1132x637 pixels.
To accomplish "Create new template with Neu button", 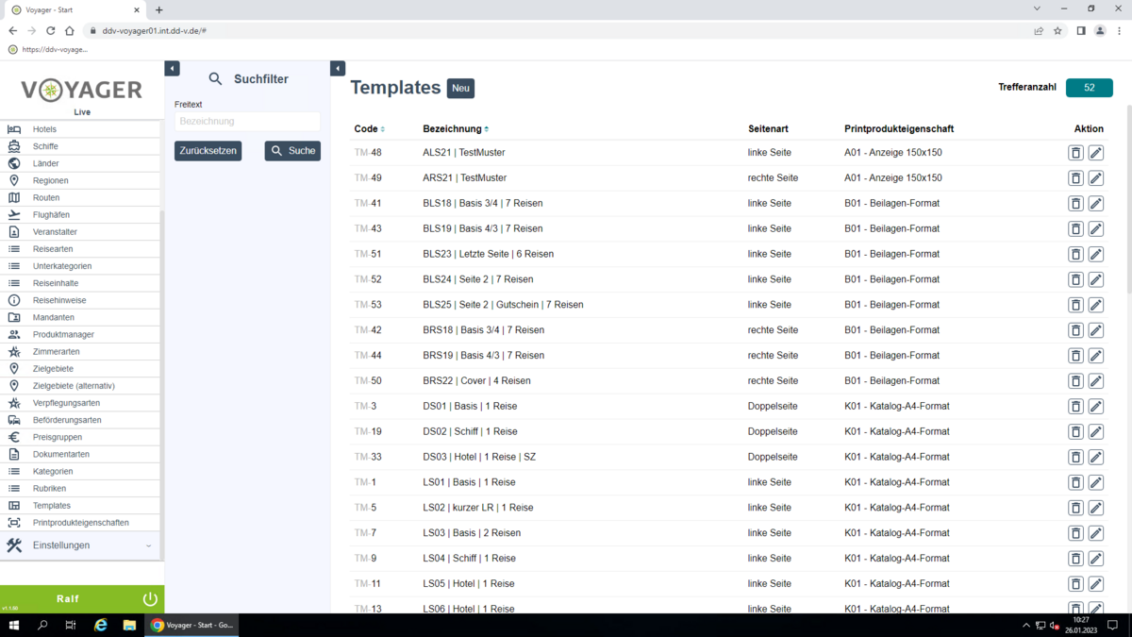I will (460, 89).
